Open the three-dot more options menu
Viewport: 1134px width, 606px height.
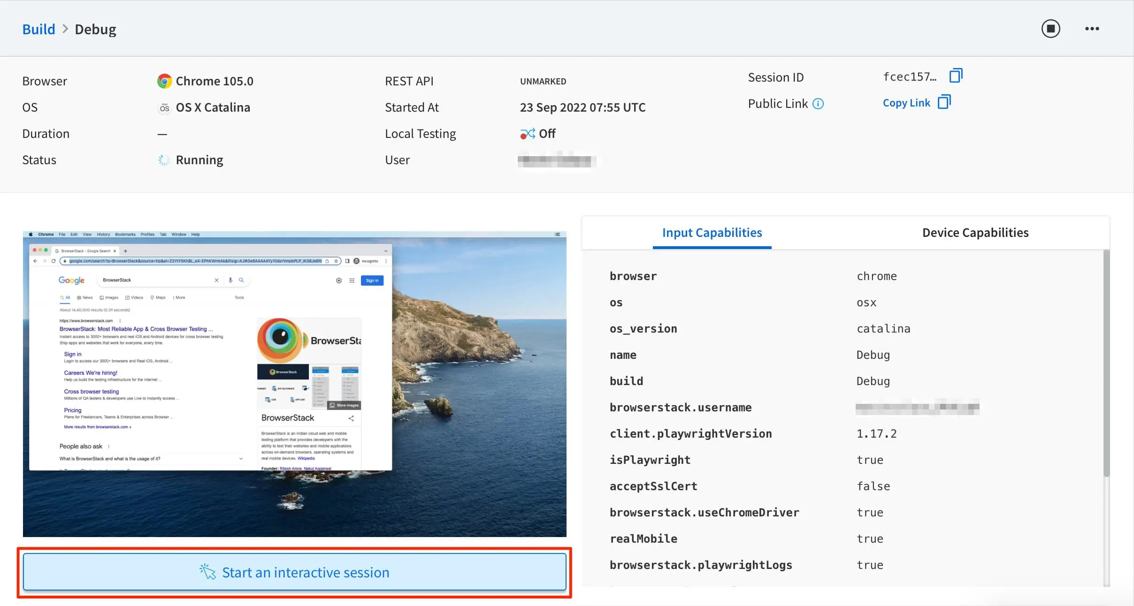[x=1092, y=29]
